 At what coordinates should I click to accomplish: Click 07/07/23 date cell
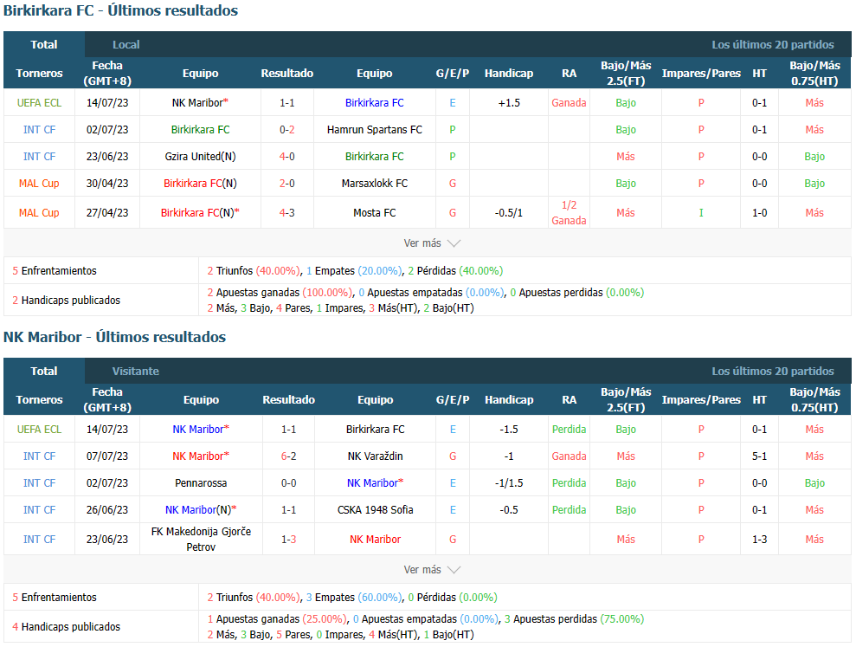click(107, 456)
